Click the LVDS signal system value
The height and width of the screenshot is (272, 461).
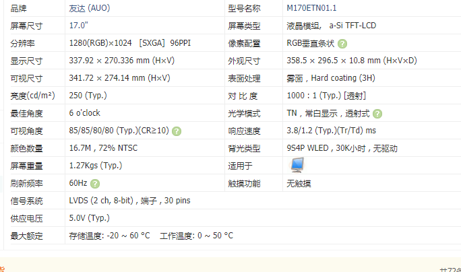pyautogui.click(x=129, y=201)
